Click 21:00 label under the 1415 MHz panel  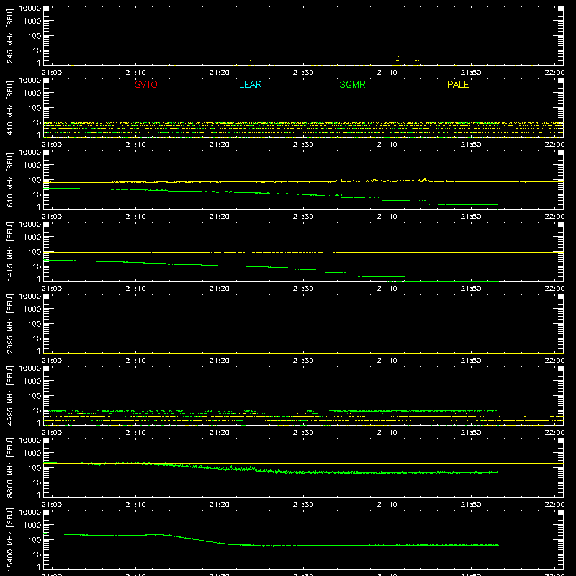(51, 289)
